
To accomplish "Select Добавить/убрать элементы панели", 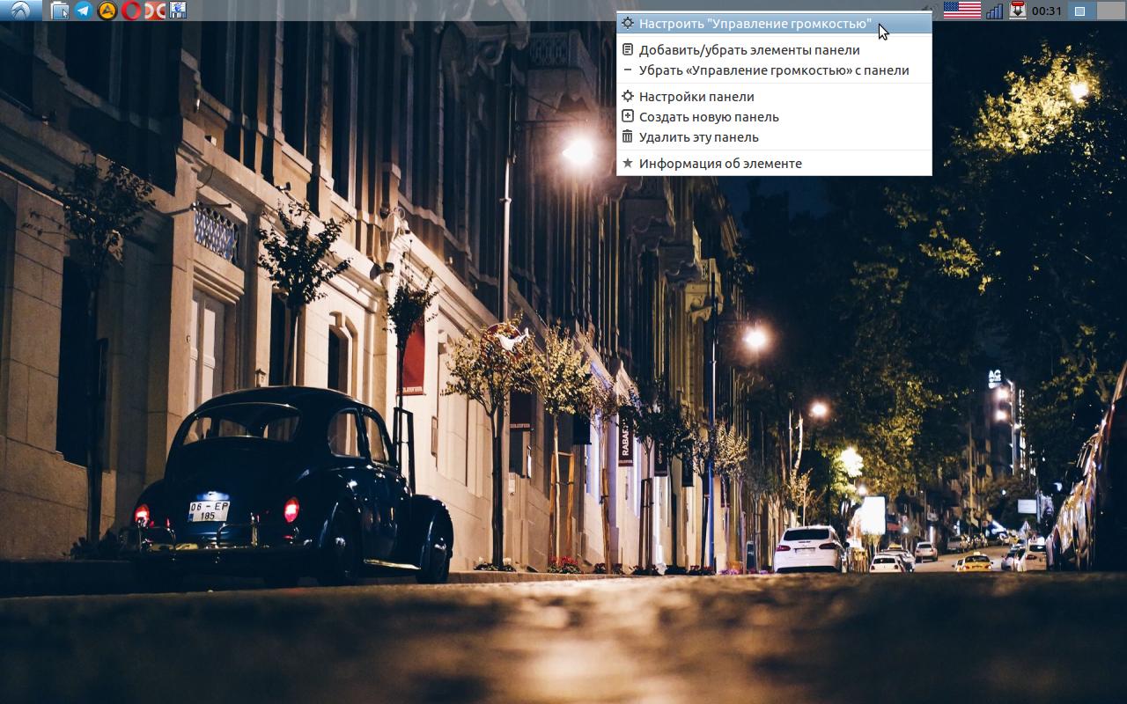I will point(774,50).
